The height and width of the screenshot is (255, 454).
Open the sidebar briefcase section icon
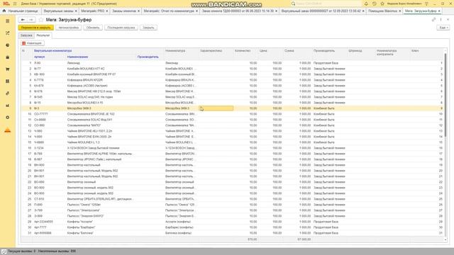8,57
